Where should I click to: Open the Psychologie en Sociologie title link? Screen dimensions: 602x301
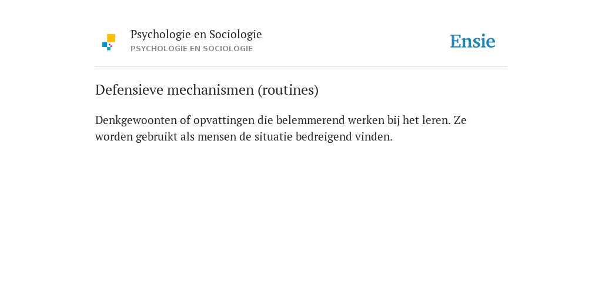pos(196,35)
